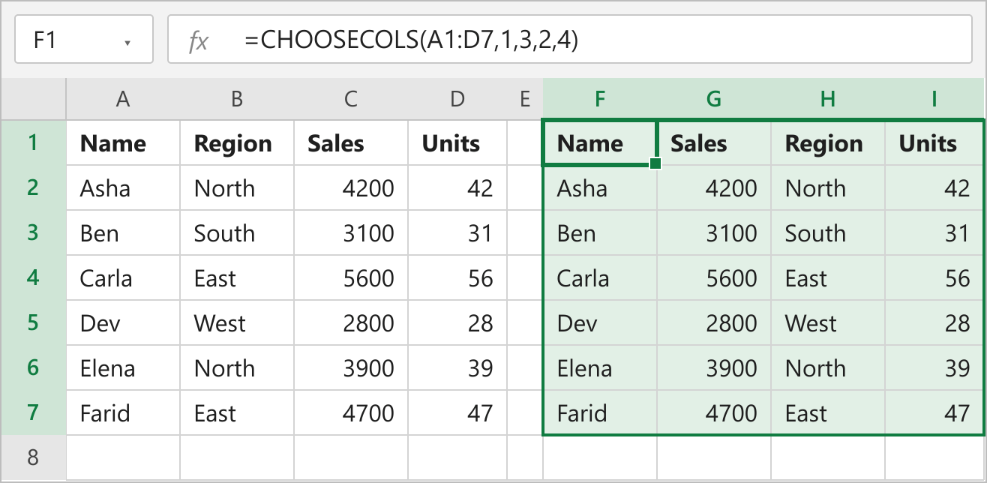Select column header I
987x483 pixels.
pyautogui.click(x=934, y=99)
